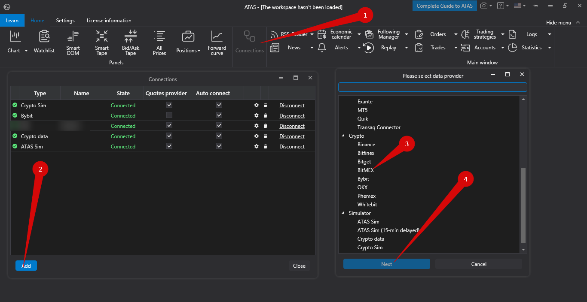Click the pin window icon

535,6
